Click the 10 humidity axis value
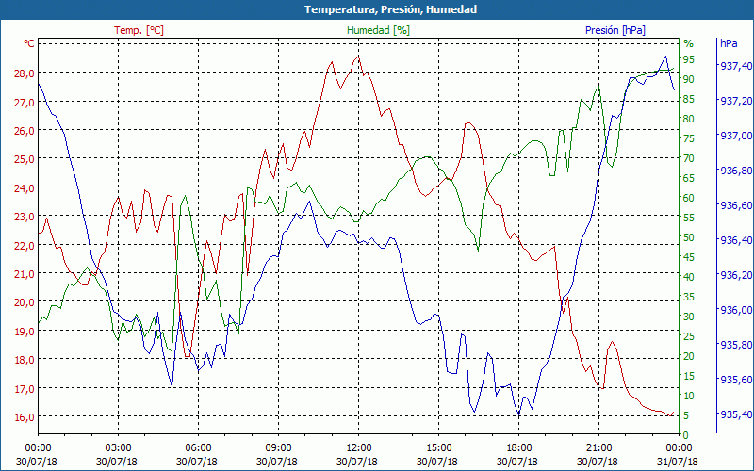This screenshot has width=754, height=471. [x=689, y=396]
